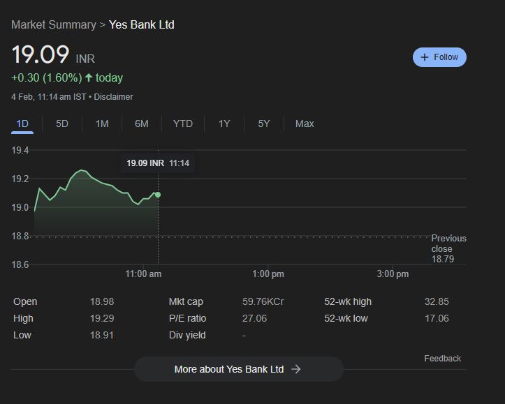
Task: Switch to the 6M chart range
Action: pos(142,124)
